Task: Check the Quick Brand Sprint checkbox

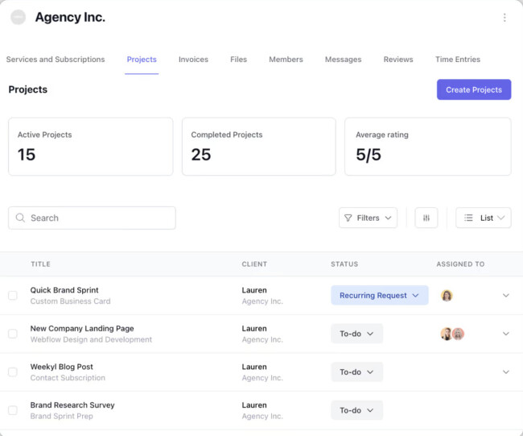Action: [13, 296]
